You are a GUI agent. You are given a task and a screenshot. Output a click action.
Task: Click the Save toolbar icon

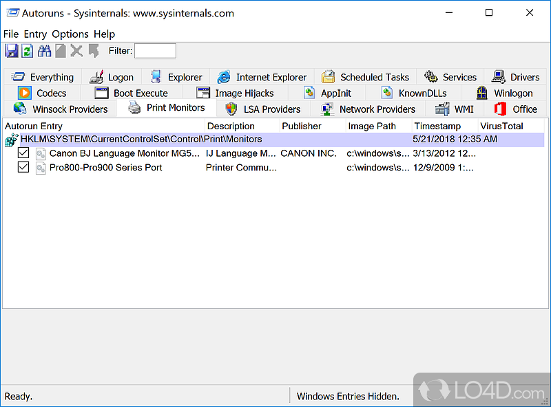tap(12, 51)
